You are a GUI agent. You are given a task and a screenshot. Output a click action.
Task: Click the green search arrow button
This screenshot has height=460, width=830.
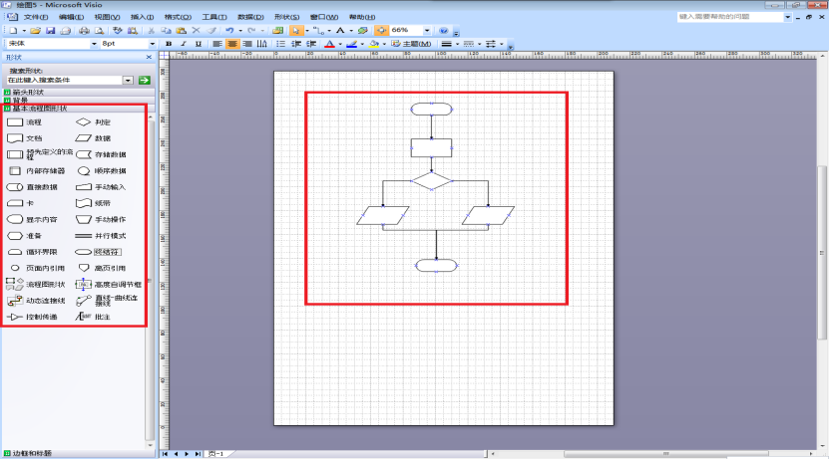point(144,81)
